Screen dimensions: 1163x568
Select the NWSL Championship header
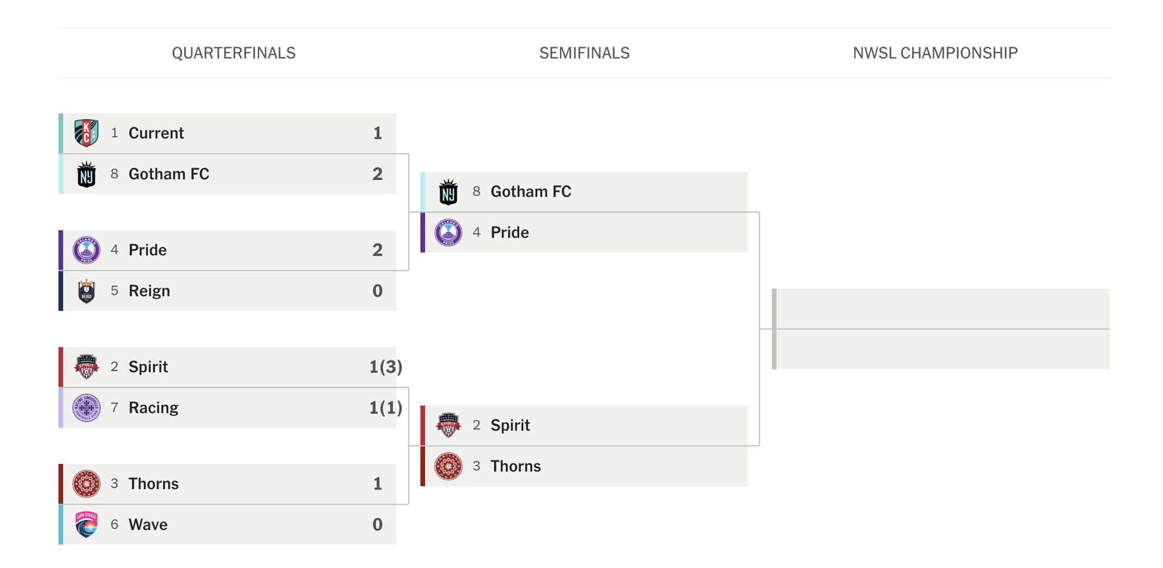point(935,53)
